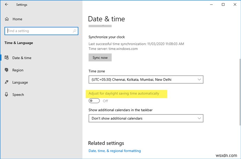Open the Time zone dropdown

pyautogui.click(x=146, y=79)
